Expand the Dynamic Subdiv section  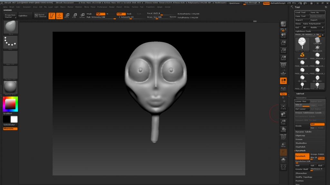click(303, 132)
